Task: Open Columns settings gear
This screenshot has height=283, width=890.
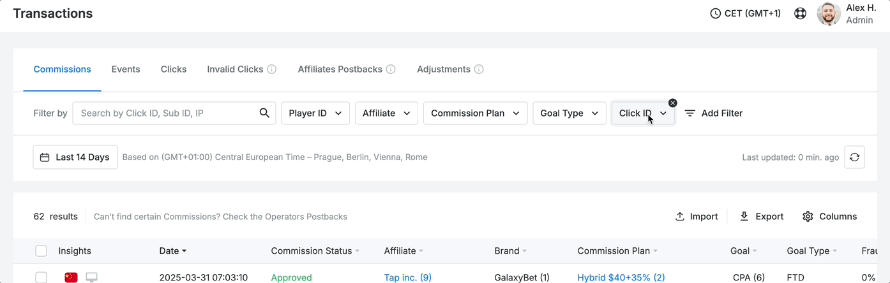Action: coord(808,217)
